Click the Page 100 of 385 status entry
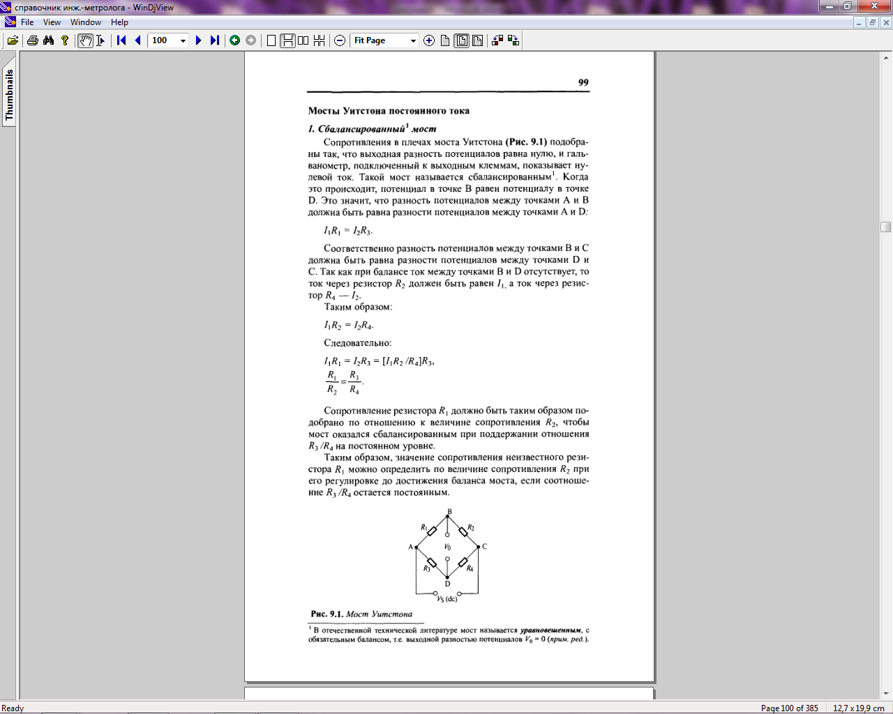This screenshot has width=893, height=714. (x=789, y=708)
